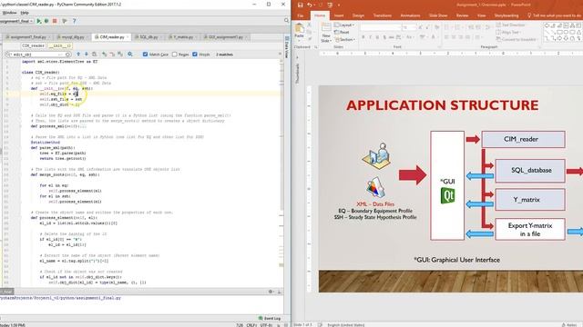Open the run configuration dropdown
This screenshot has width=583, height=327.
tap(16, 21)
